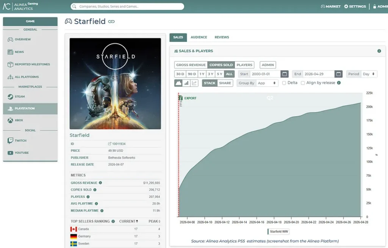Screen dimensions: 388x248
Task: Open the End date calendar picker
Action: [x=338, y=74]
